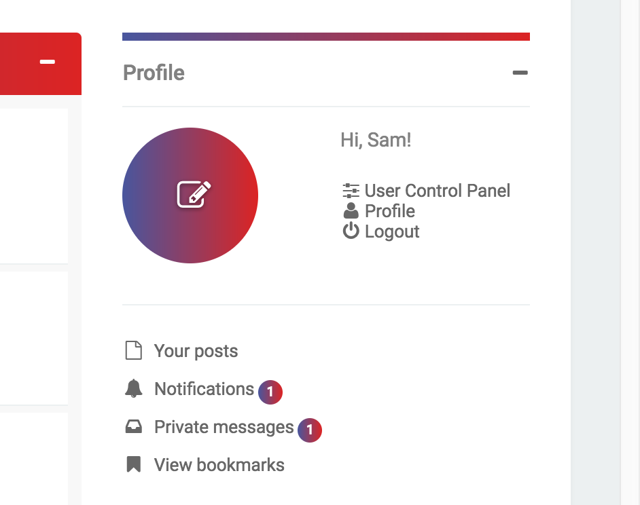This screenshot has height=505, width=640.
Task: Click the Notifications bell icon
Action: pos(133,388)
